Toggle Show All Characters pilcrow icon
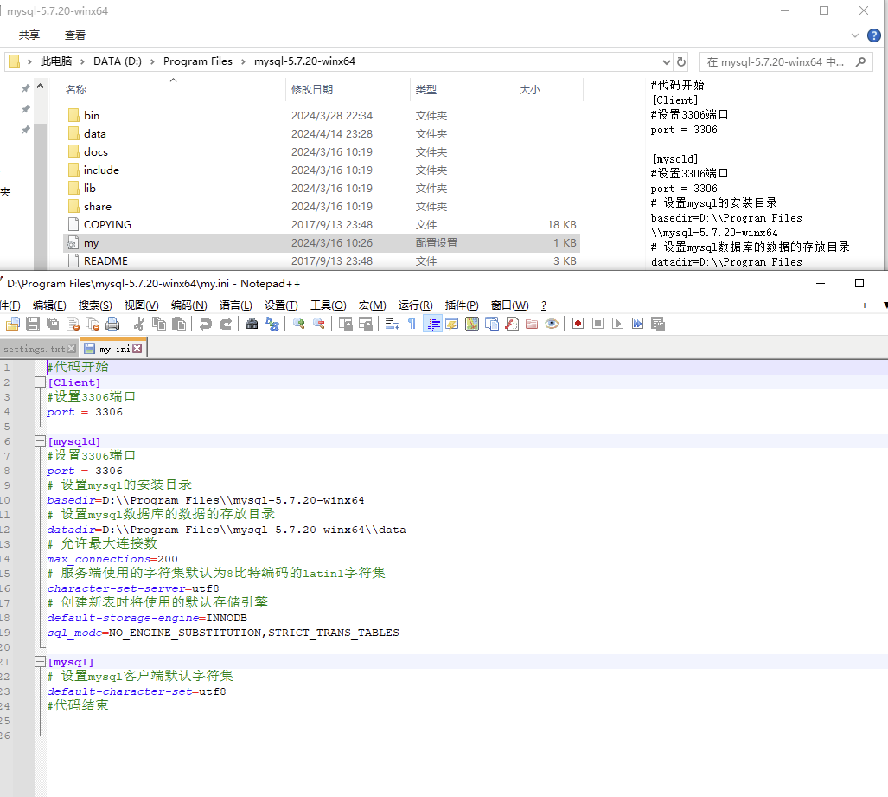The height and width of the screenshot is (797, 888). click(412, 324)
